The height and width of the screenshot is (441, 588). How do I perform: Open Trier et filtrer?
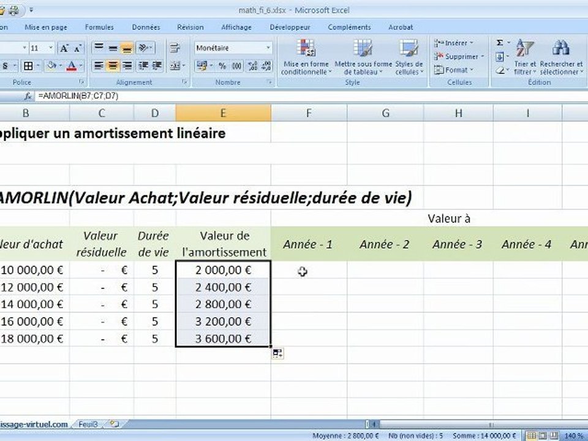click(x=525, y=57)
